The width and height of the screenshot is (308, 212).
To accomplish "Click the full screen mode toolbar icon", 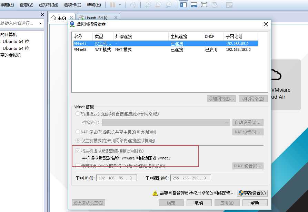I will [x=204, y=5].
